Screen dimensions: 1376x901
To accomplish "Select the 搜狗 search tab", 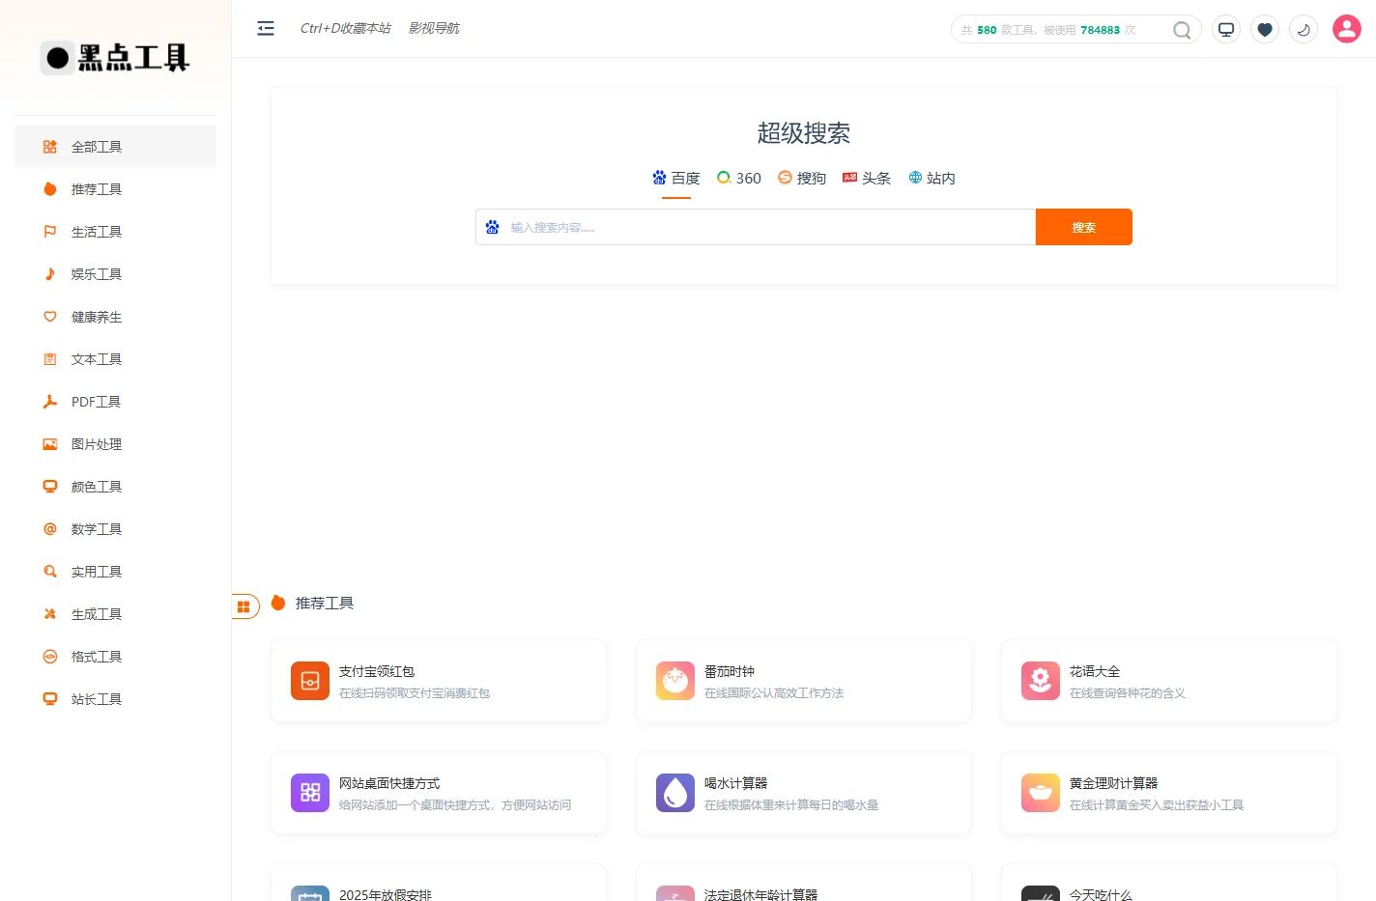I will pyautogui.click(x=802, y=179).
